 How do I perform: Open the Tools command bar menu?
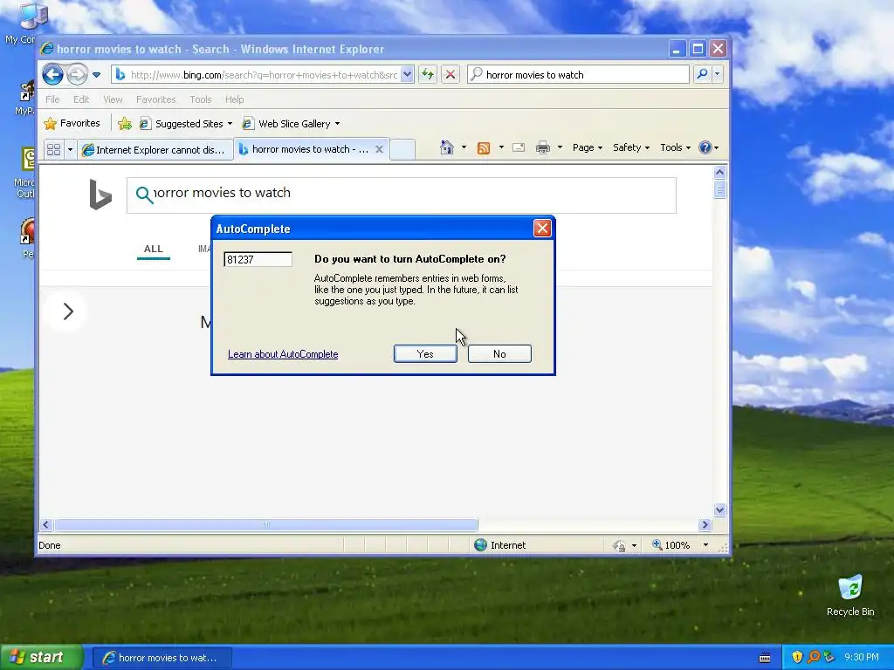pyautogui.click(x=675, y=147)
